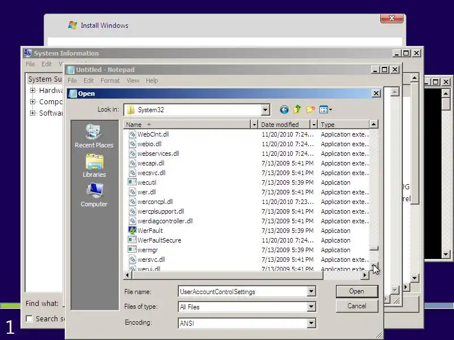Open Notepad View menu
The height and width of the screenshot is (340, 454).
point(133,80)
